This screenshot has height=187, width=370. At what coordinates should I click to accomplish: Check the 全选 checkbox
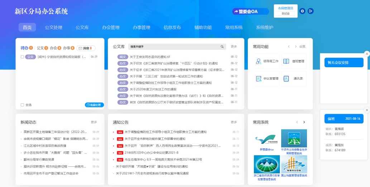click(23, 105)
